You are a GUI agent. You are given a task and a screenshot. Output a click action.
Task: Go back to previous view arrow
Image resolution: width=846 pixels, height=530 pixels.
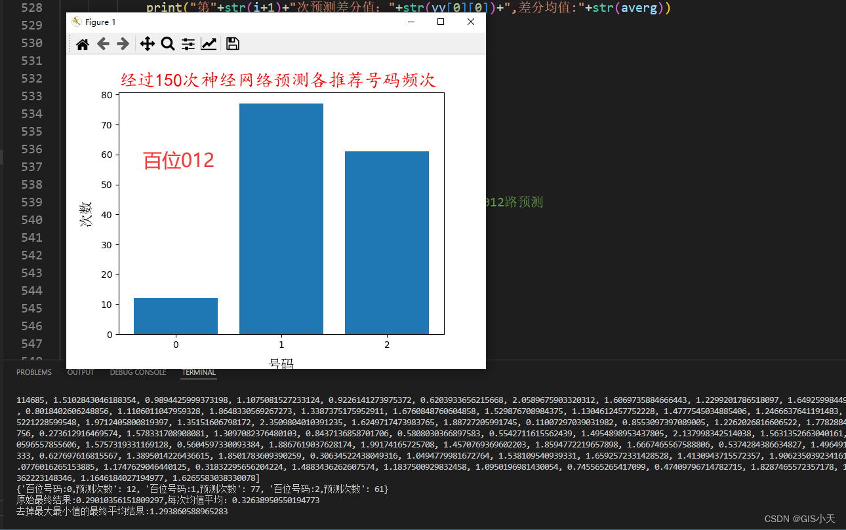103,44
